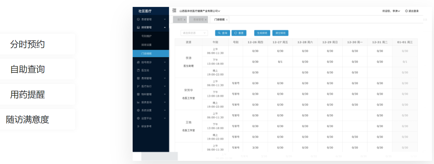Click the 物料管理 sidebar icon
Image resolution: width=434 pixels, height=164 pixels.
click(139, 94)
